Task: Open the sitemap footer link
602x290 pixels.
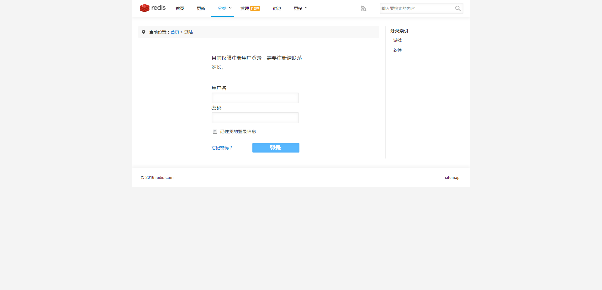Action: (x=452, y=178)
